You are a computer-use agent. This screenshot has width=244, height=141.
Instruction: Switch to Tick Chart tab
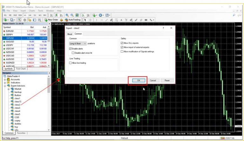click(x=21, y=69)
